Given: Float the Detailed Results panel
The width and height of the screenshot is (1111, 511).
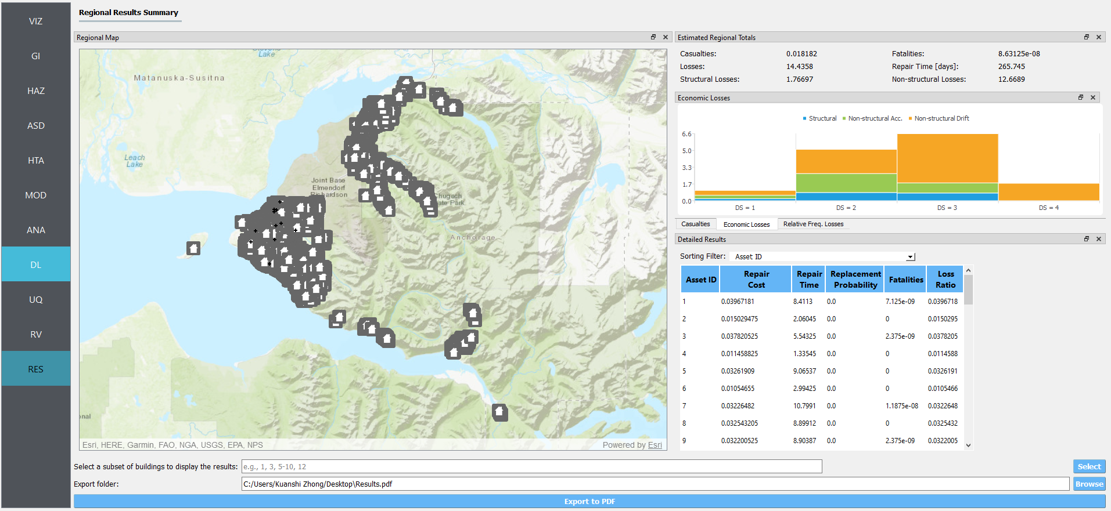Looking at the screenshot, I should pos(1087,239).
